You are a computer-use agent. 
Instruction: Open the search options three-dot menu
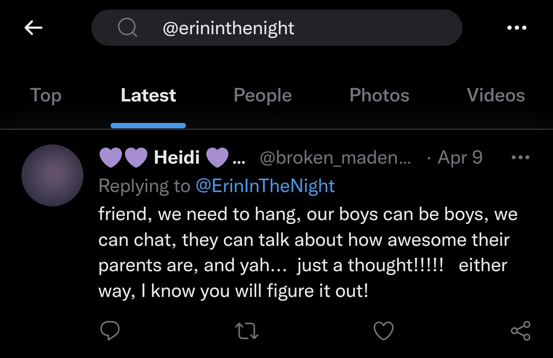tap(517, 28)
